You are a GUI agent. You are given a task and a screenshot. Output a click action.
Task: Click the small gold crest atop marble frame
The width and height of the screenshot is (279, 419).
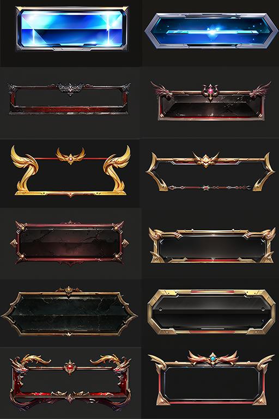click(x=69, y=291)
